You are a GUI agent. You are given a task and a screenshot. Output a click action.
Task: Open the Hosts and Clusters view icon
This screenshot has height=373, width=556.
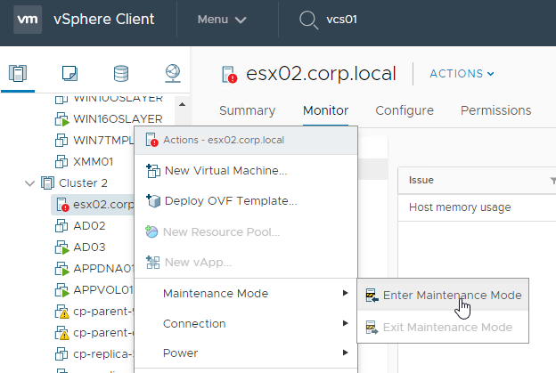18,73
